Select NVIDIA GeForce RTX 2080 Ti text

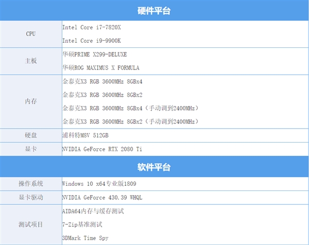coord(102,149)
